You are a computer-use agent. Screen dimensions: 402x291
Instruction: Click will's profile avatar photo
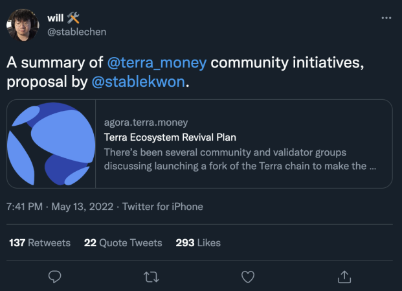coord(23,25)
